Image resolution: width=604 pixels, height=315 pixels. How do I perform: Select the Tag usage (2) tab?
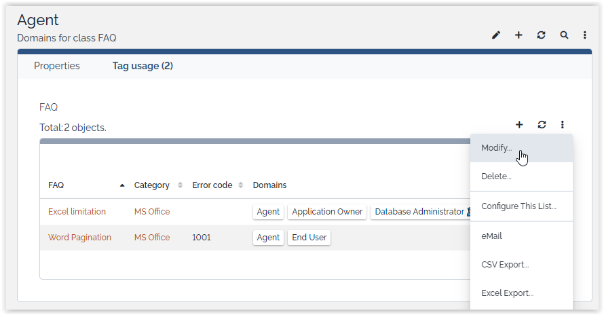pos(143,66)
